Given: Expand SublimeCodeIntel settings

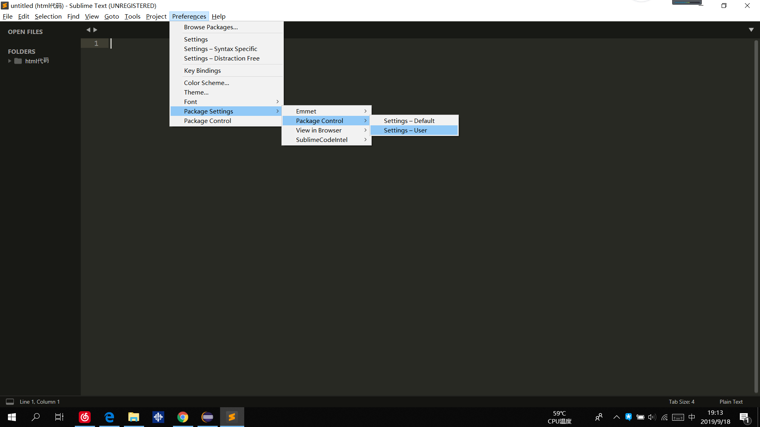Looking at the screenshot, I should coord(327,140).
